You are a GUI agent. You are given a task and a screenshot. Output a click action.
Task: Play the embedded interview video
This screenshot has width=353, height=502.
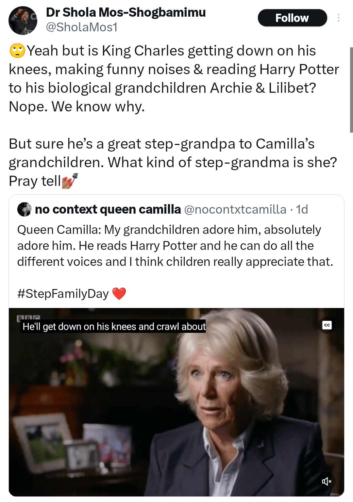click(x=176, y=405)
